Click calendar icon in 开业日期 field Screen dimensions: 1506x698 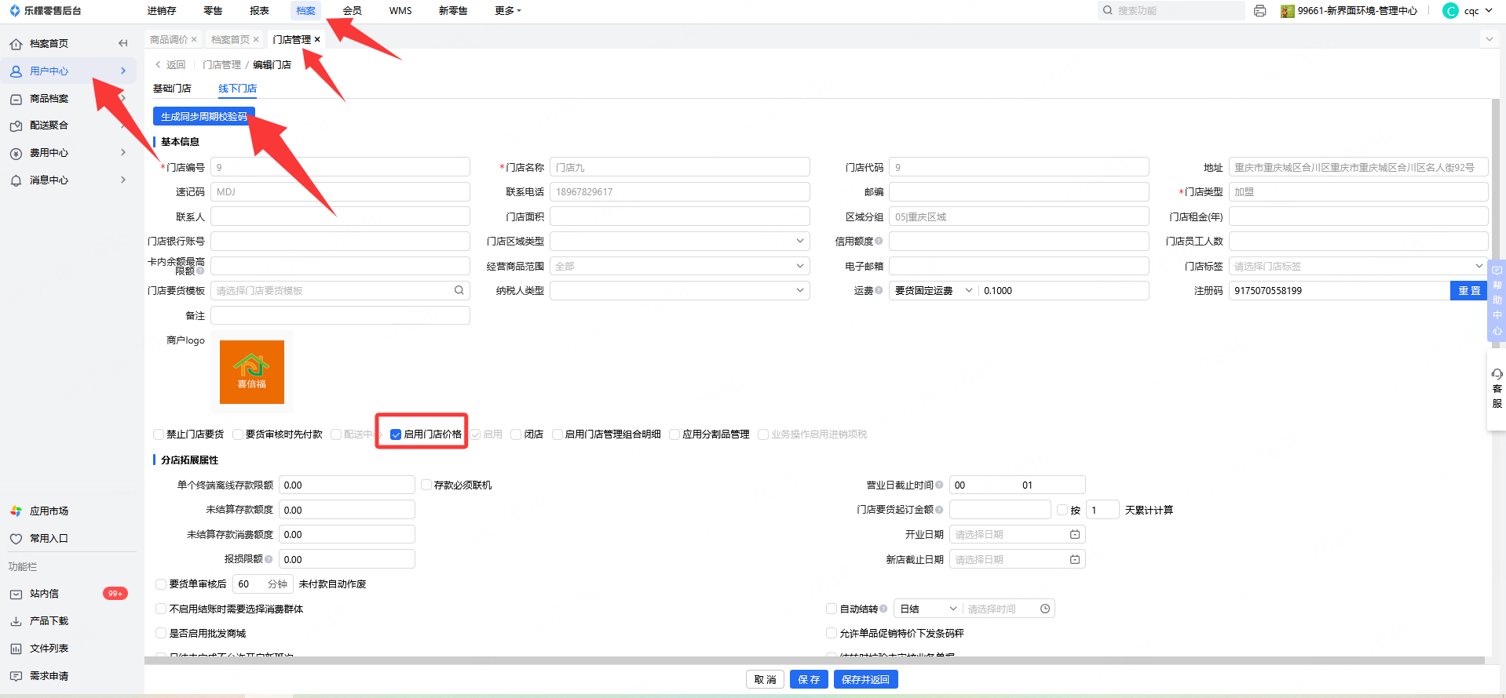click(x=1075, y=534)
